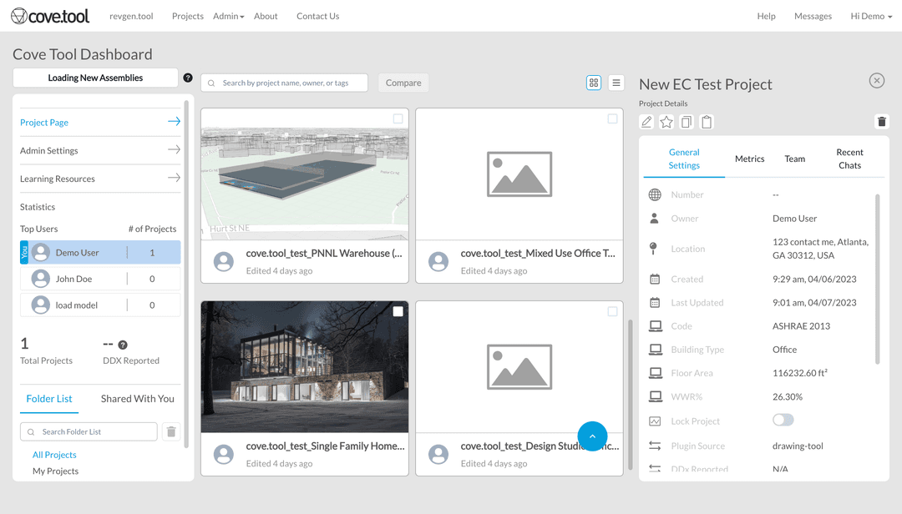Click the Compare button
This screenshot has height=514, width=902.
click(403, 83)
